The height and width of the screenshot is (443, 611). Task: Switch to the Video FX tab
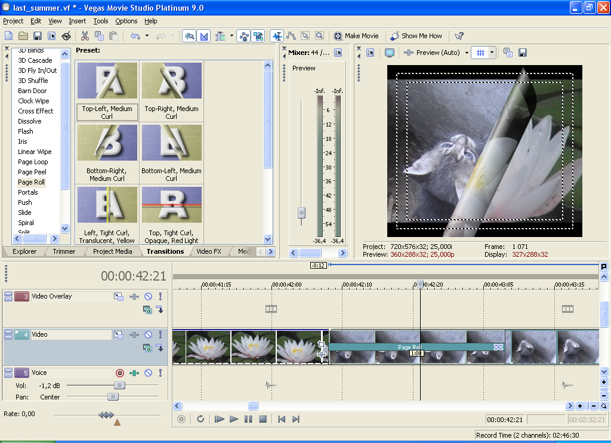209,251
